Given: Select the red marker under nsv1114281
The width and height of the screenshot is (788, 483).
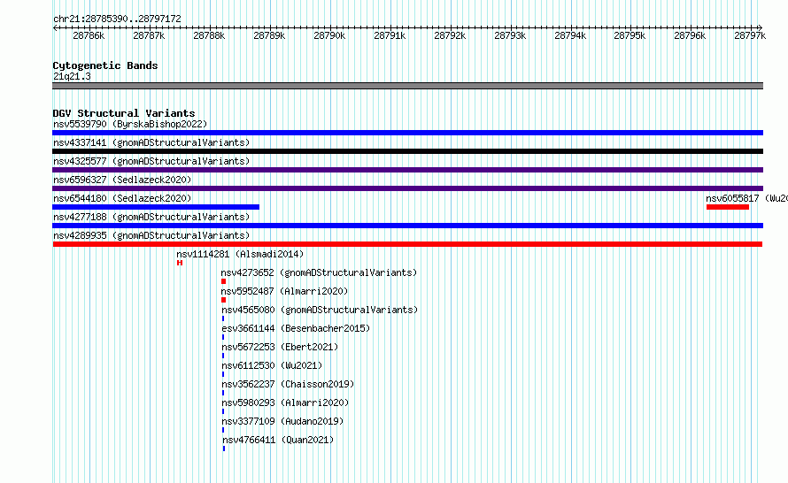Looking at the screenshot, I should 180,263.
